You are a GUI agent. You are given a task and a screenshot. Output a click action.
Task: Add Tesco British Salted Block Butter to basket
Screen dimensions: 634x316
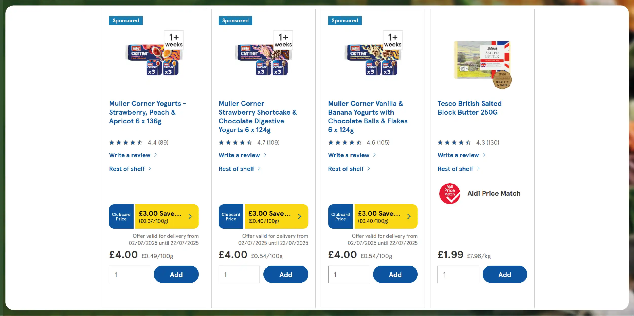click(504, 274)
